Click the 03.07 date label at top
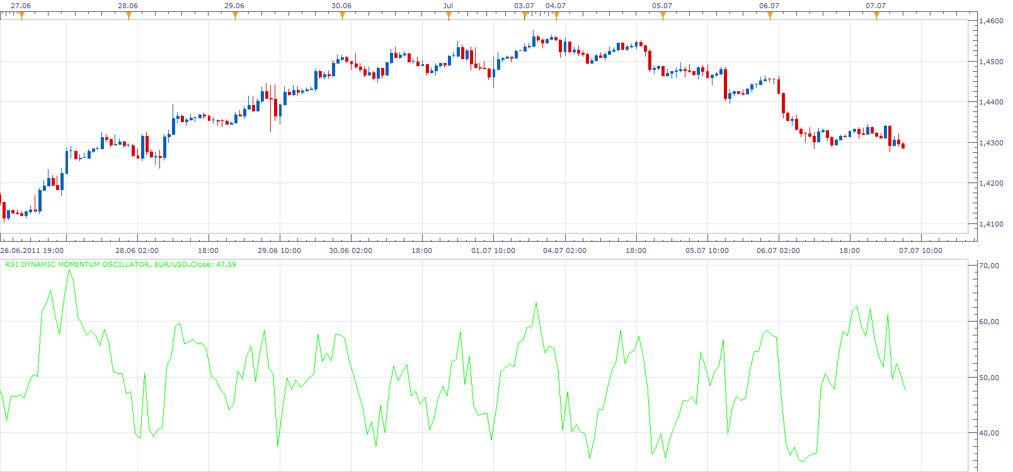 [524, 6]
